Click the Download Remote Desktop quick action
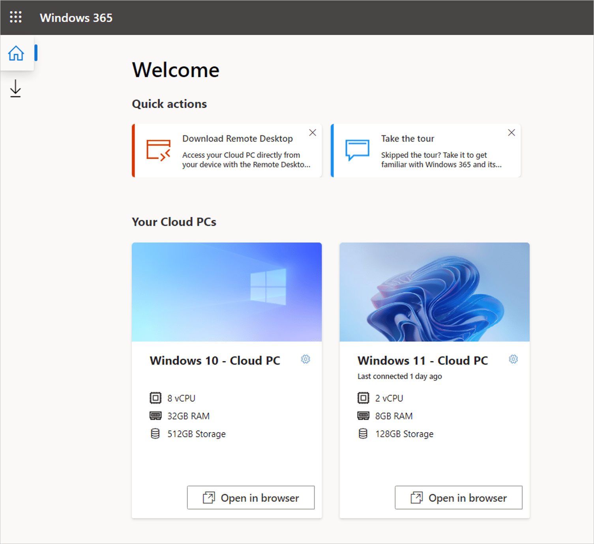Viewport: 594px width, 544px height. coord(237,138)
